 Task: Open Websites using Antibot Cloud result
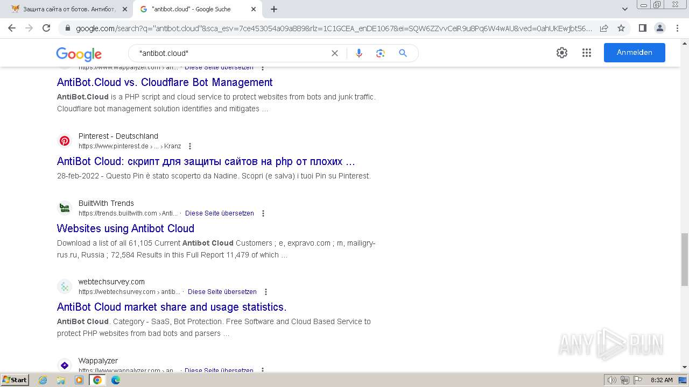125,228
